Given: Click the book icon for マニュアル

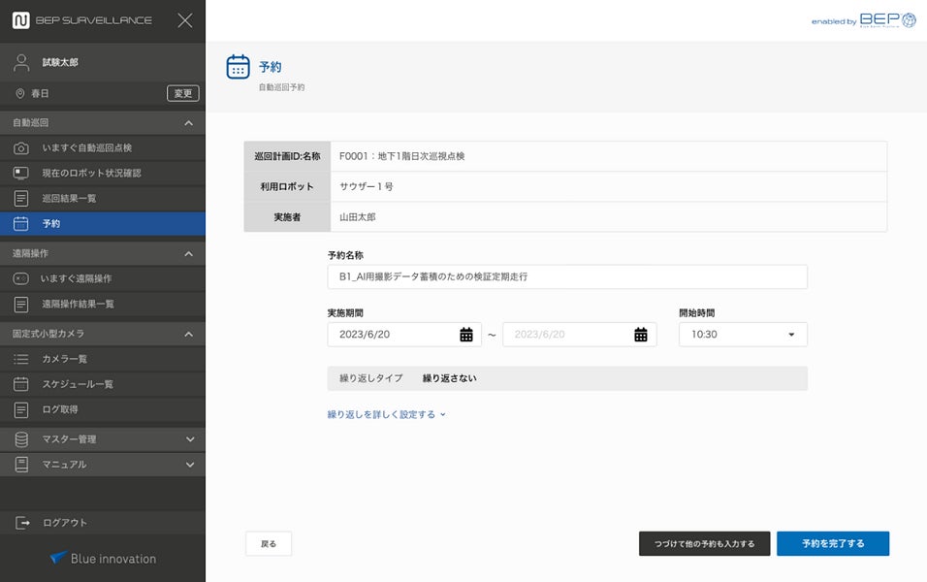Looking at the screenshot, I should click(x=21, y=465).
